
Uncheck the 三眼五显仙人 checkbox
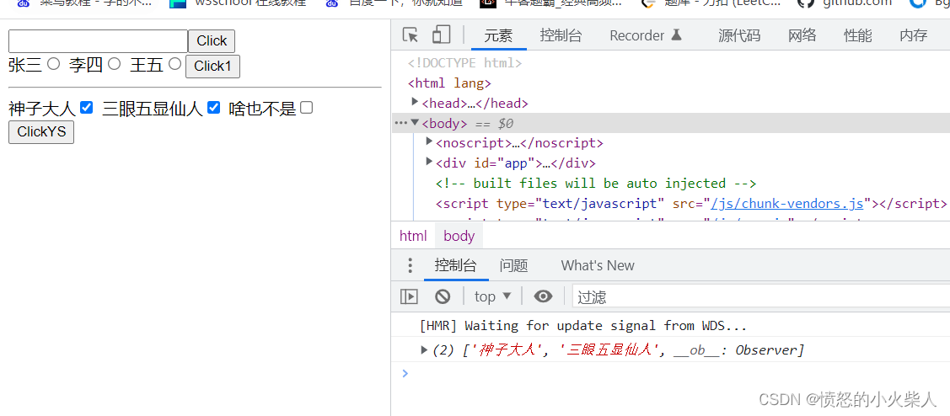(213, 108)
